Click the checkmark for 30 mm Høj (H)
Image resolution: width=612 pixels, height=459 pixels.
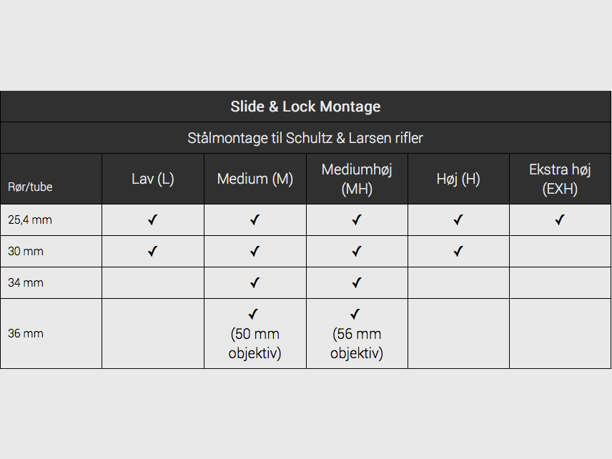tap(458, 251)
